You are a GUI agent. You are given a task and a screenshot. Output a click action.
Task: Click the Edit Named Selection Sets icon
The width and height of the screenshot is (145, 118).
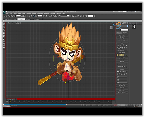(x=59, y=16)
